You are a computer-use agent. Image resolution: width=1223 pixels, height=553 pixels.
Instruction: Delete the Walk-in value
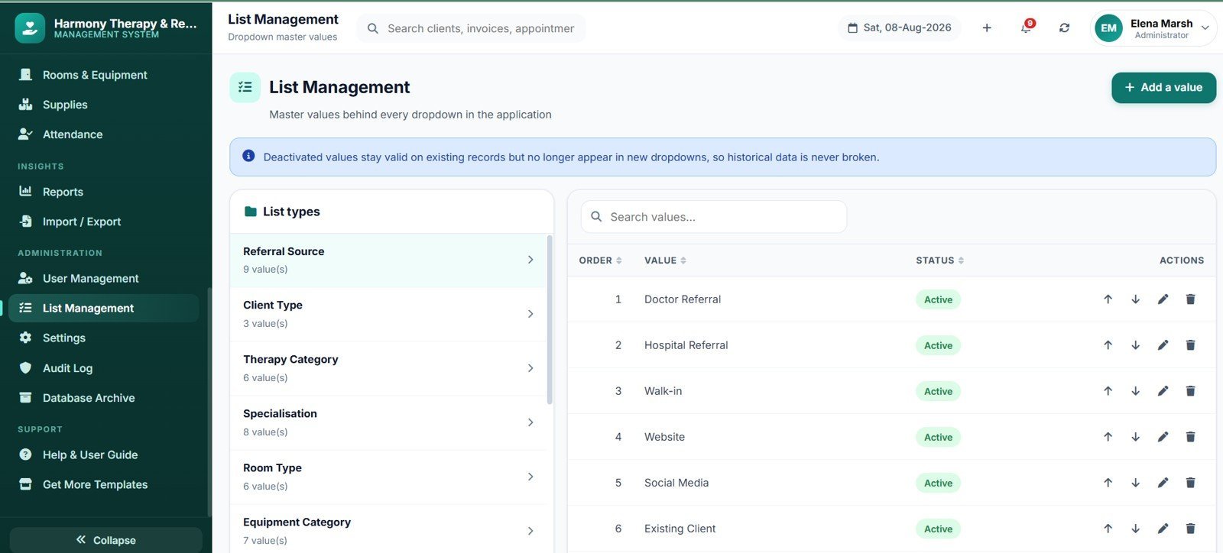pos(1190,391)
